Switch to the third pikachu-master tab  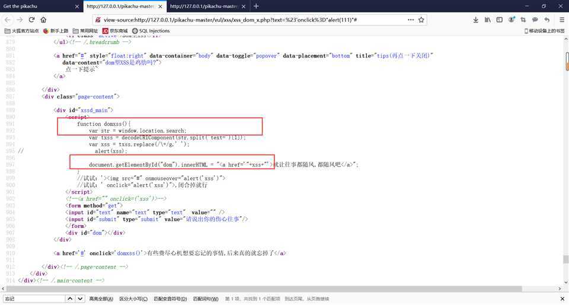208,6
